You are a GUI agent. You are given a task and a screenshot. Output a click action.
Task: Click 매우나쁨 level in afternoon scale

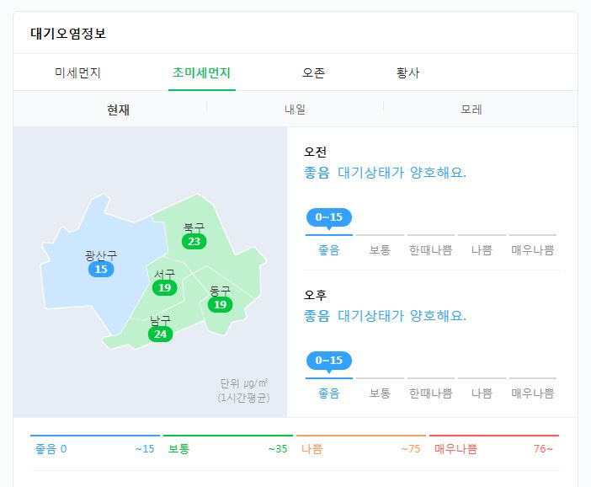tap(533, 393)
